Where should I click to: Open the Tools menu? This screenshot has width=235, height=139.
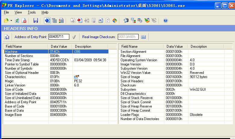point(32,12)
